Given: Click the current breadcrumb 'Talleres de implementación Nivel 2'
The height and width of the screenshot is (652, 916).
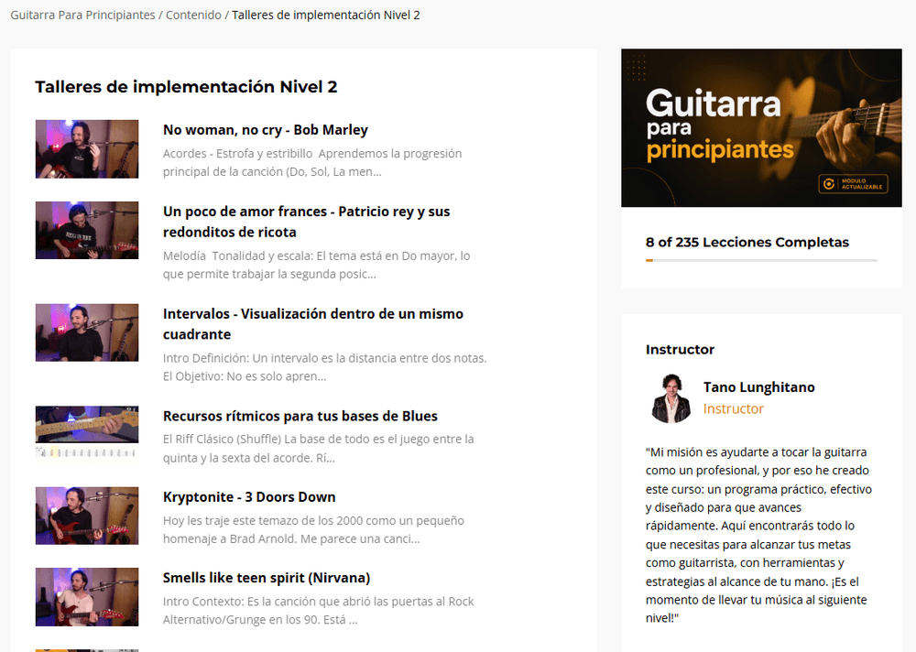Looking at the screenshot, I should click(326, 16).
